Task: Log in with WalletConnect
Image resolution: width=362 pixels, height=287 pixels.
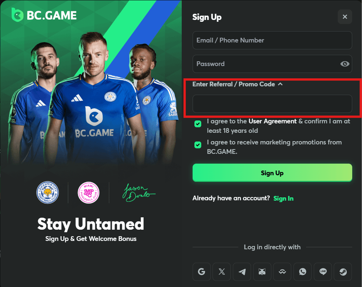Action: 283,272
